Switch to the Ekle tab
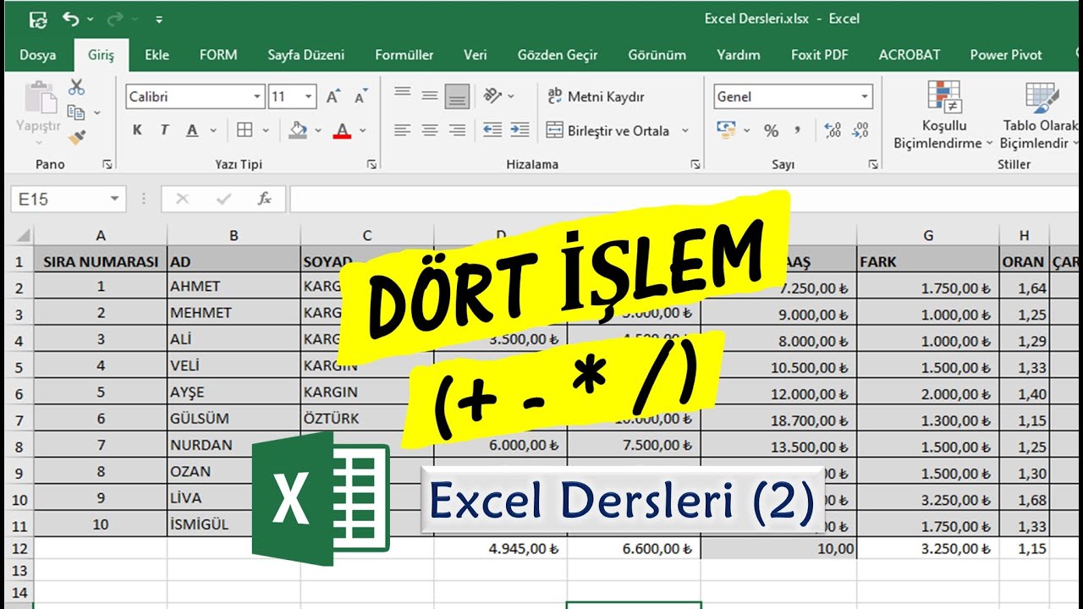 point(157,55)
